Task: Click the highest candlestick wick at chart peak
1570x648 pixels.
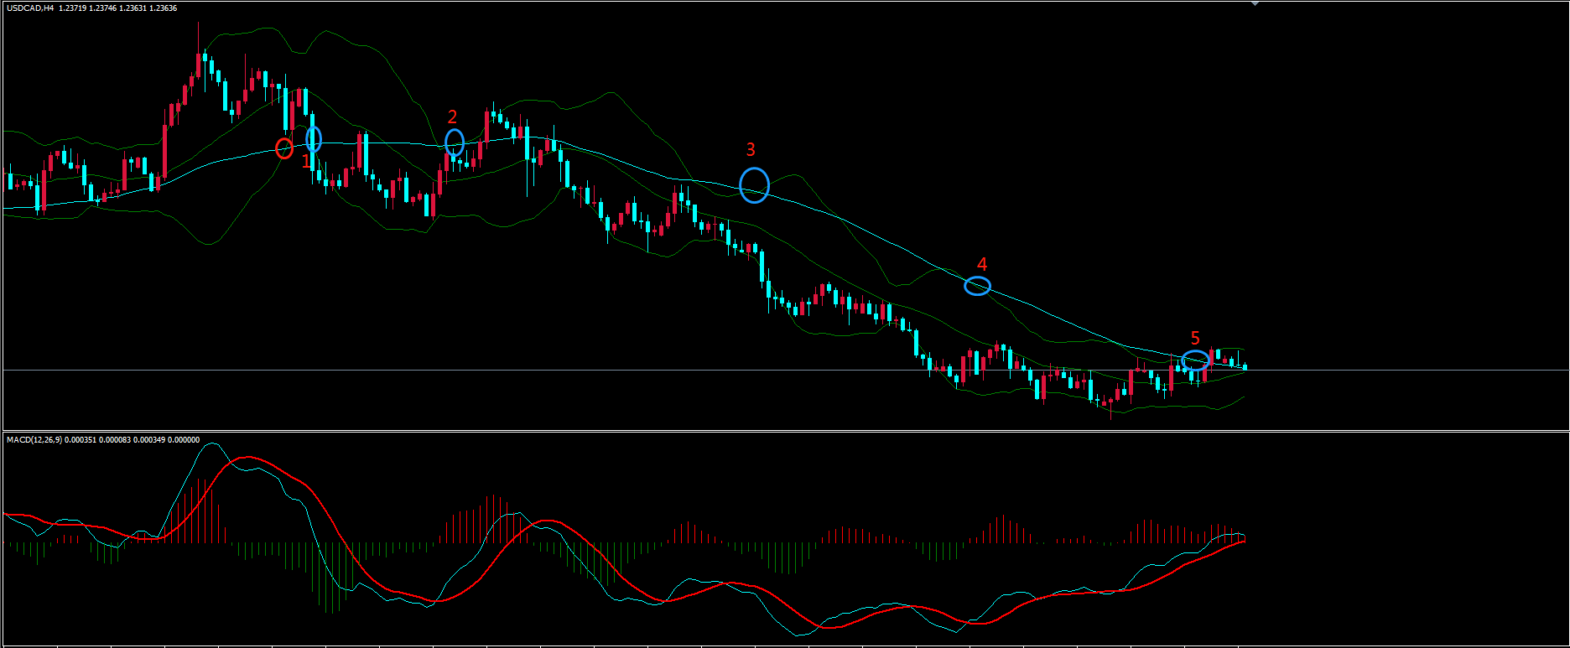Action: [x=199, y=34]
